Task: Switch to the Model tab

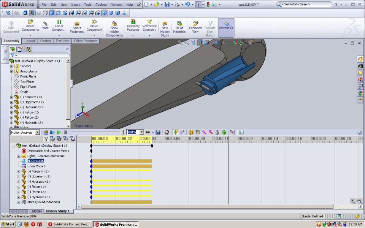Action: click(37, 211)
